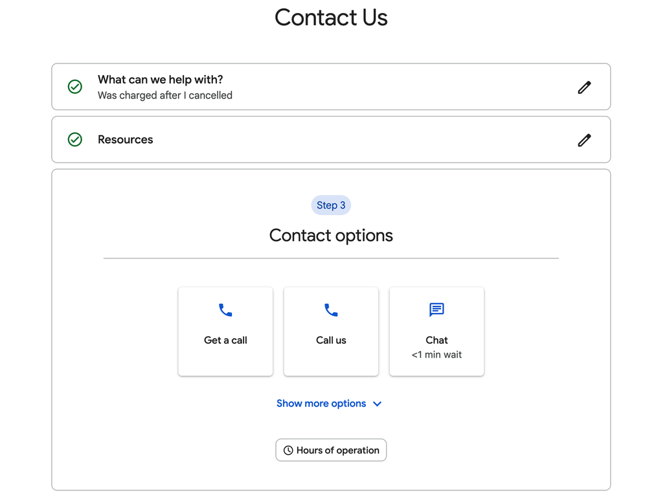Click the phone icon above Call us
This screenshot has width=647, height=502.
tap(331, 310)
